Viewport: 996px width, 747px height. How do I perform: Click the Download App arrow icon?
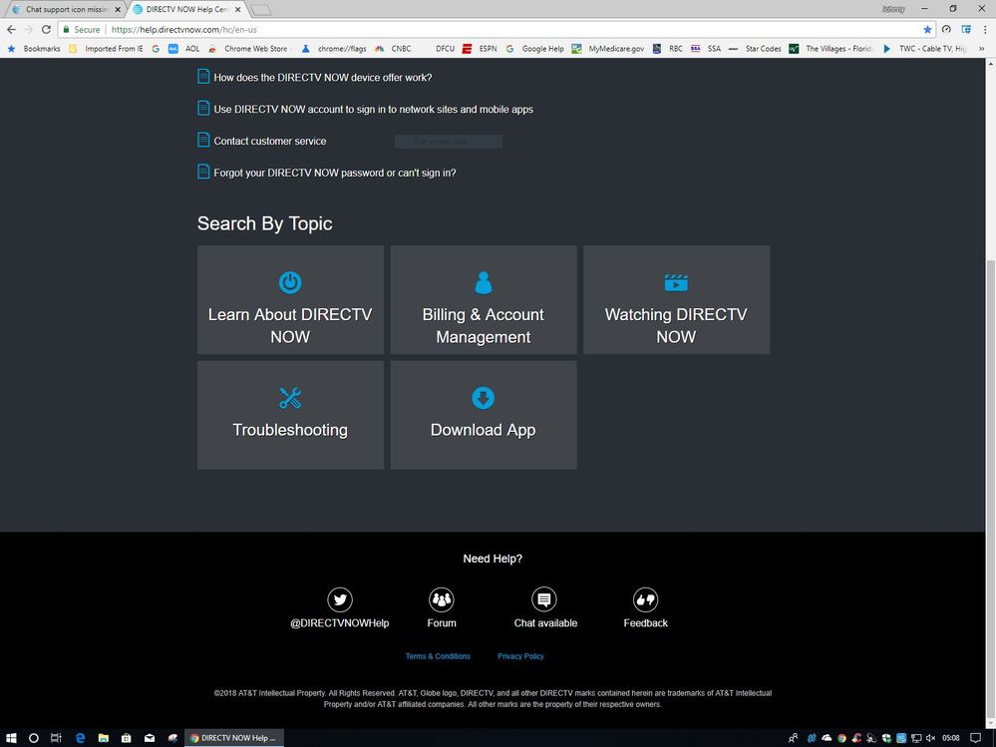[483, 398]
